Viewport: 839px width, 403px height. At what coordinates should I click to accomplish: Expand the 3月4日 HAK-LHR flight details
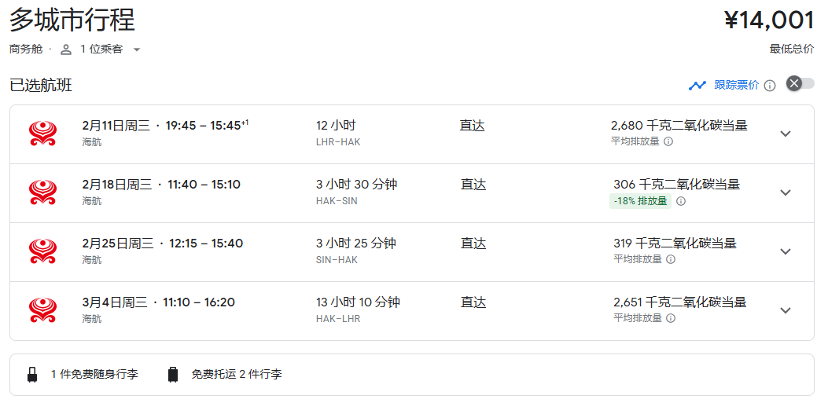[785, 310]
